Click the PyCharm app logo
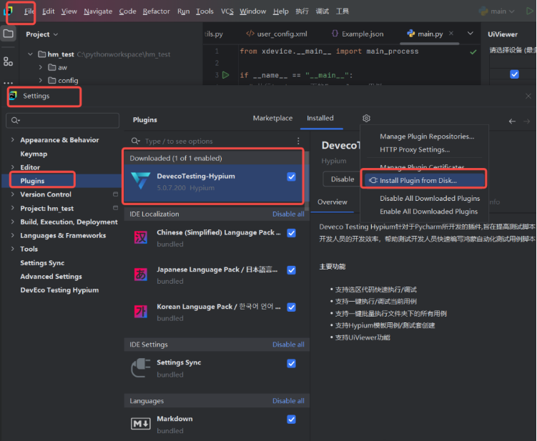Screen dimensions: 537x441 [x=8, y=11]
